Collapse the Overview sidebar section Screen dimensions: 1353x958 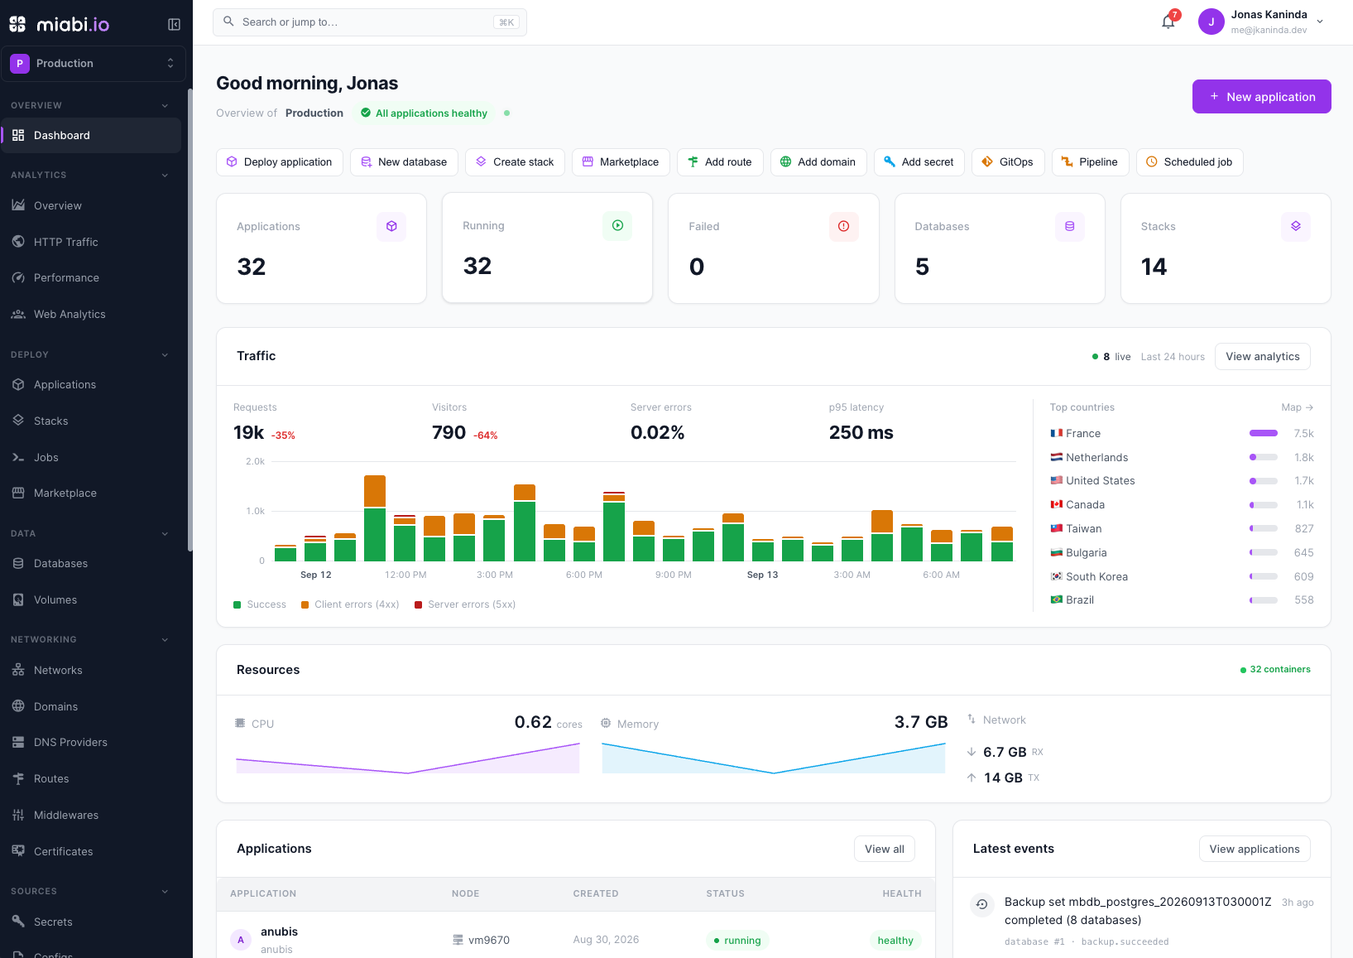tap(165, 105)
